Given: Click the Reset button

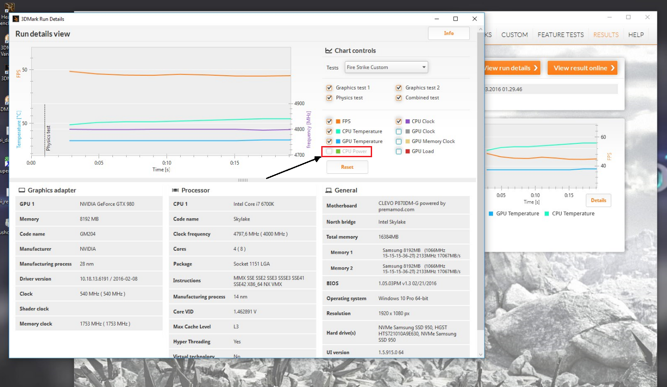Looking at the screenshot, I should [x=347, y=167].
